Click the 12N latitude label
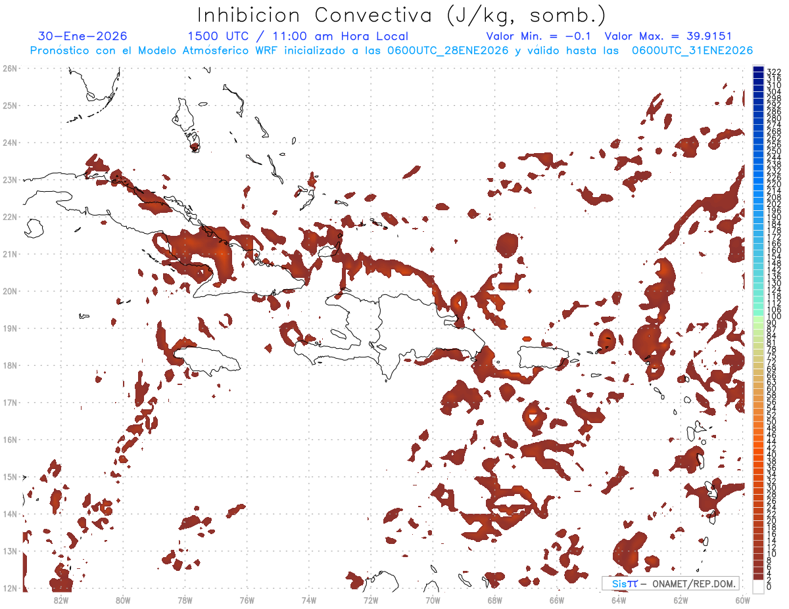789x609 pixels. (9, 588)
